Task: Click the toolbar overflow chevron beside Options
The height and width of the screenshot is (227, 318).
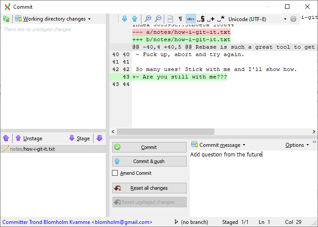Action: click(314, 142)
